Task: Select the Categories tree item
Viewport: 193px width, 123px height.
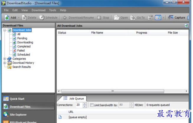Action: point(19,59)
